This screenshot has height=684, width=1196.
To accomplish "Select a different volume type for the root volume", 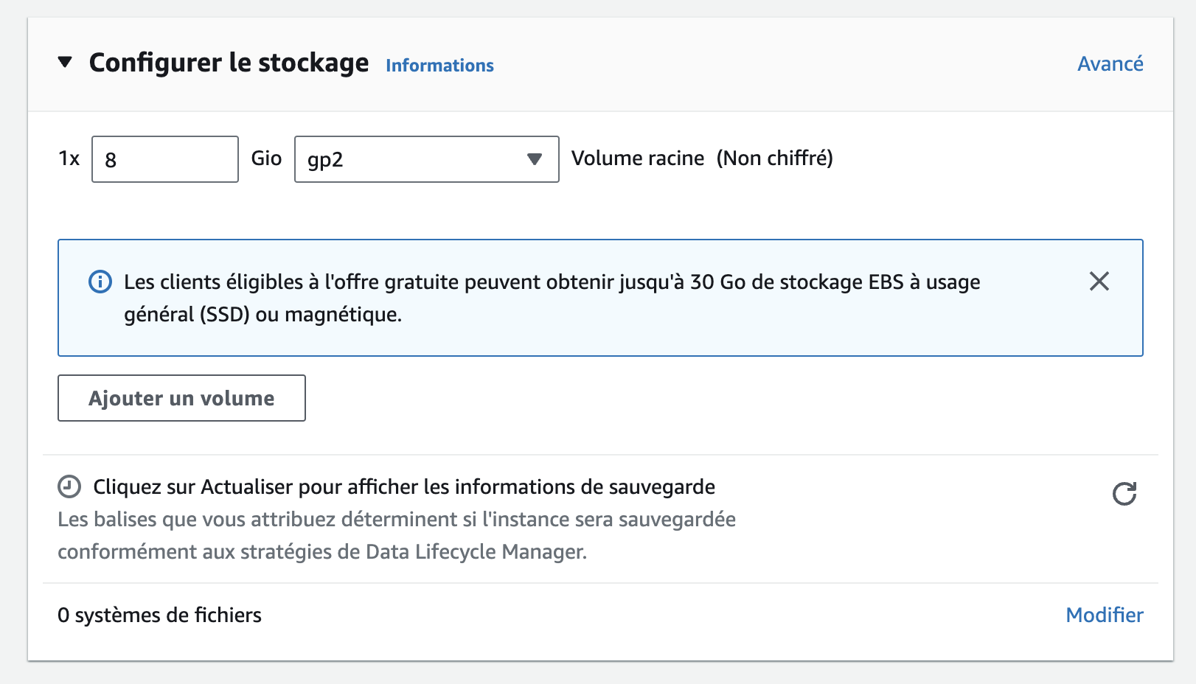I will (x=425, y=158).
